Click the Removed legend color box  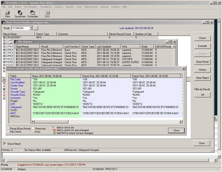coord(33,129)
